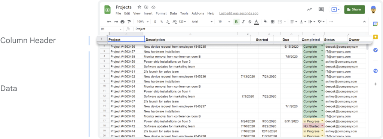Toggle bold formatting button

236,22
